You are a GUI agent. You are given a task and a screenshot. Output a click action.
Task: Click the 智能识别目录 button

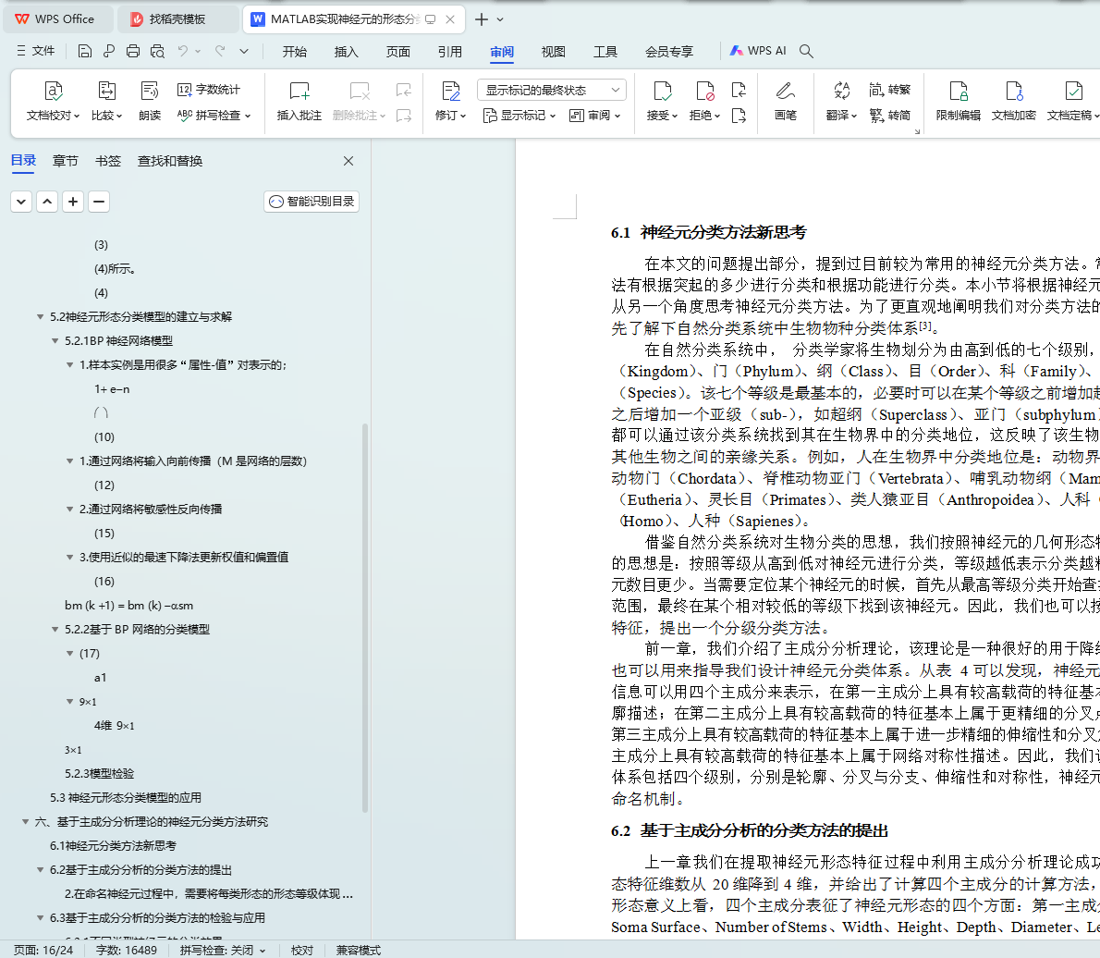click(x=312, y=203)
